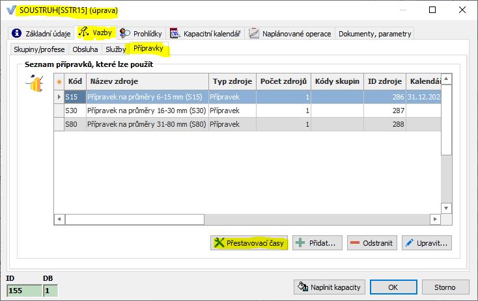
Task: Go to the Dokumenty, parametry tab
Action: [x=374, y=33]
